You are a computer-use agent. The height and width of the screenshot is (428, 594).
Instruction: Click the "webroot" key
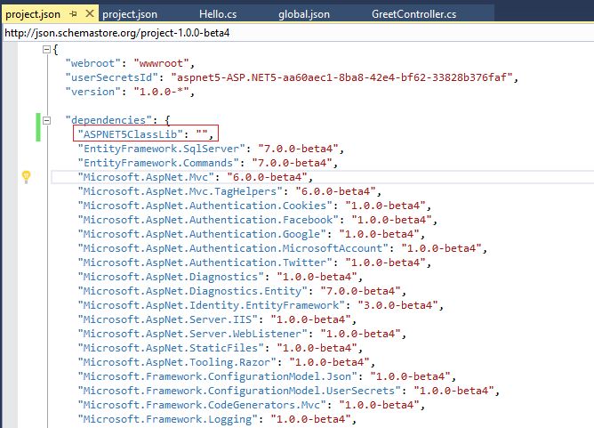click(x=92, y=63)
